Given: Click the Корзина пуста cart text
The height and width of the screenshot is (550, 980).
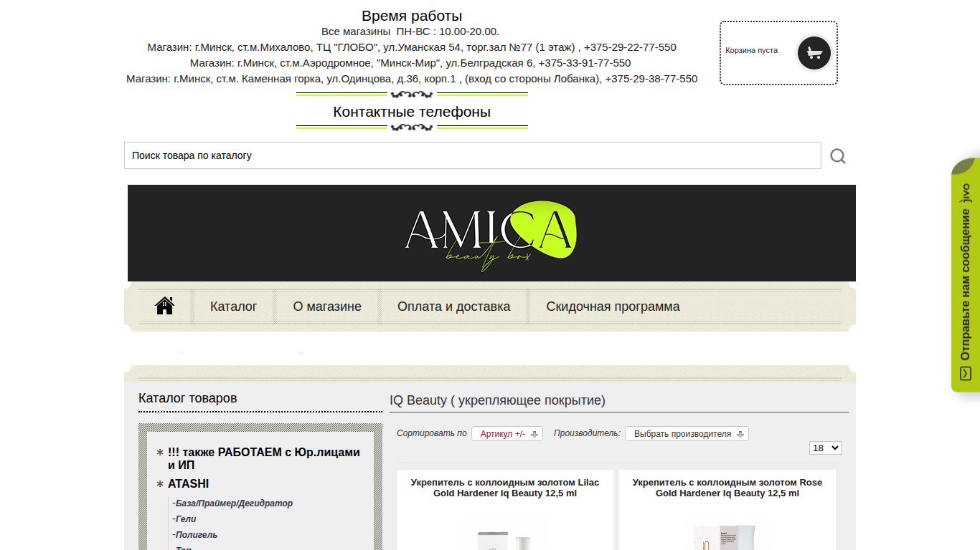Looking at the screenshot, I should (751, 51).
